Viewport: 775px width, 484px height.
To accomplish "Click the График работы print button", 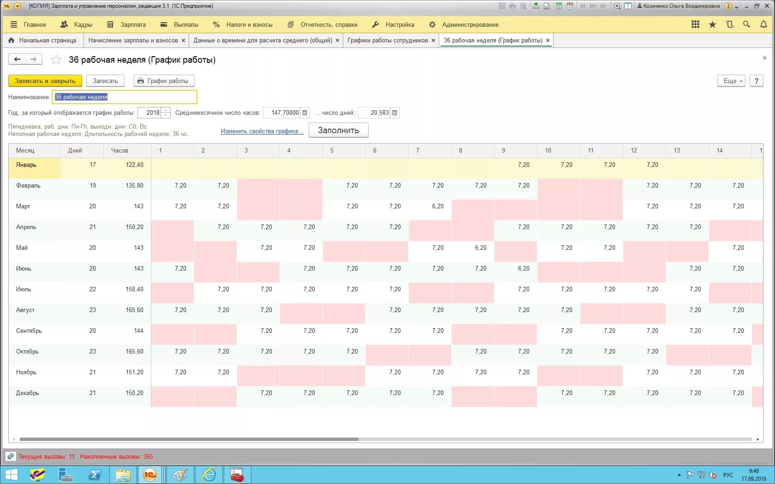I will coord(164,81).
